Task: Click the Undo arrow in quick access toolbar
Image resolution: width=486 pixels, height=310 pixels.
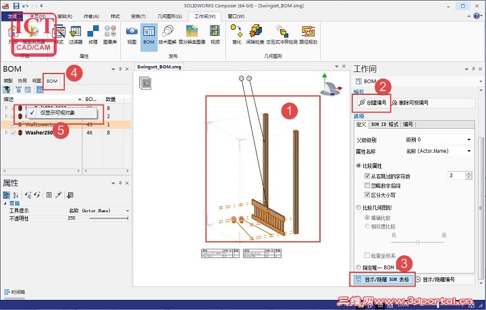Action: coord(26,6)
